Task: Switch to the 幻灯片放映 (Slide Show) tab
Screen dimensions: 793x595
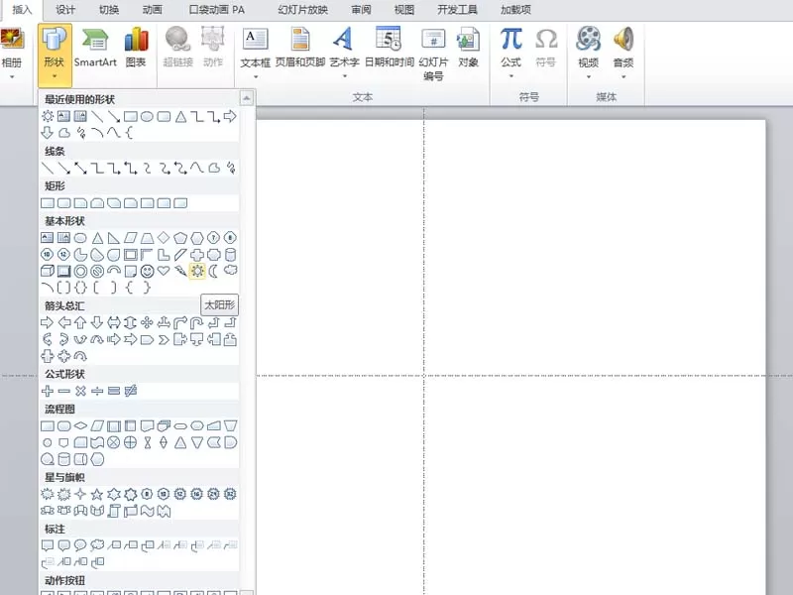Action: tap(302, 10)
